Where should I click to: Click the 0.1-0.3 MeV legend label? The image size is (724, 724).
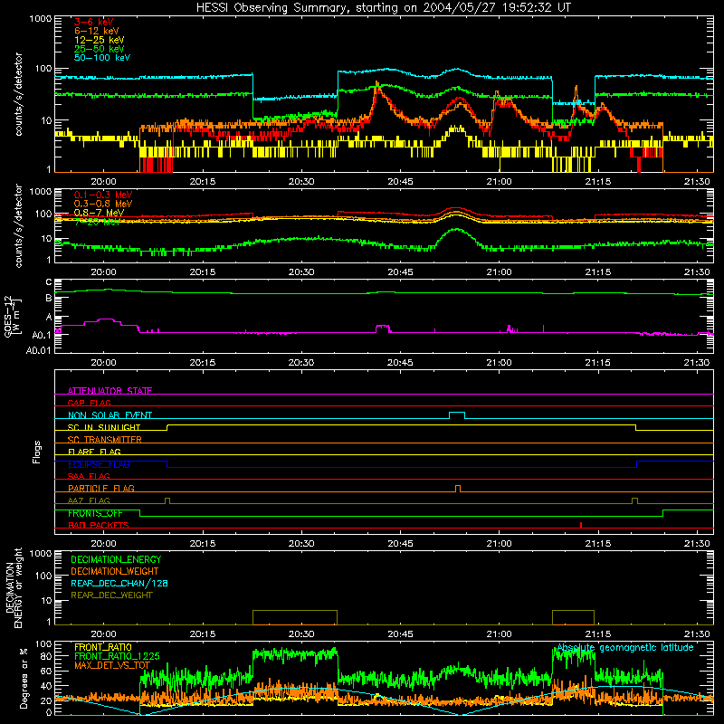point(103,195)
